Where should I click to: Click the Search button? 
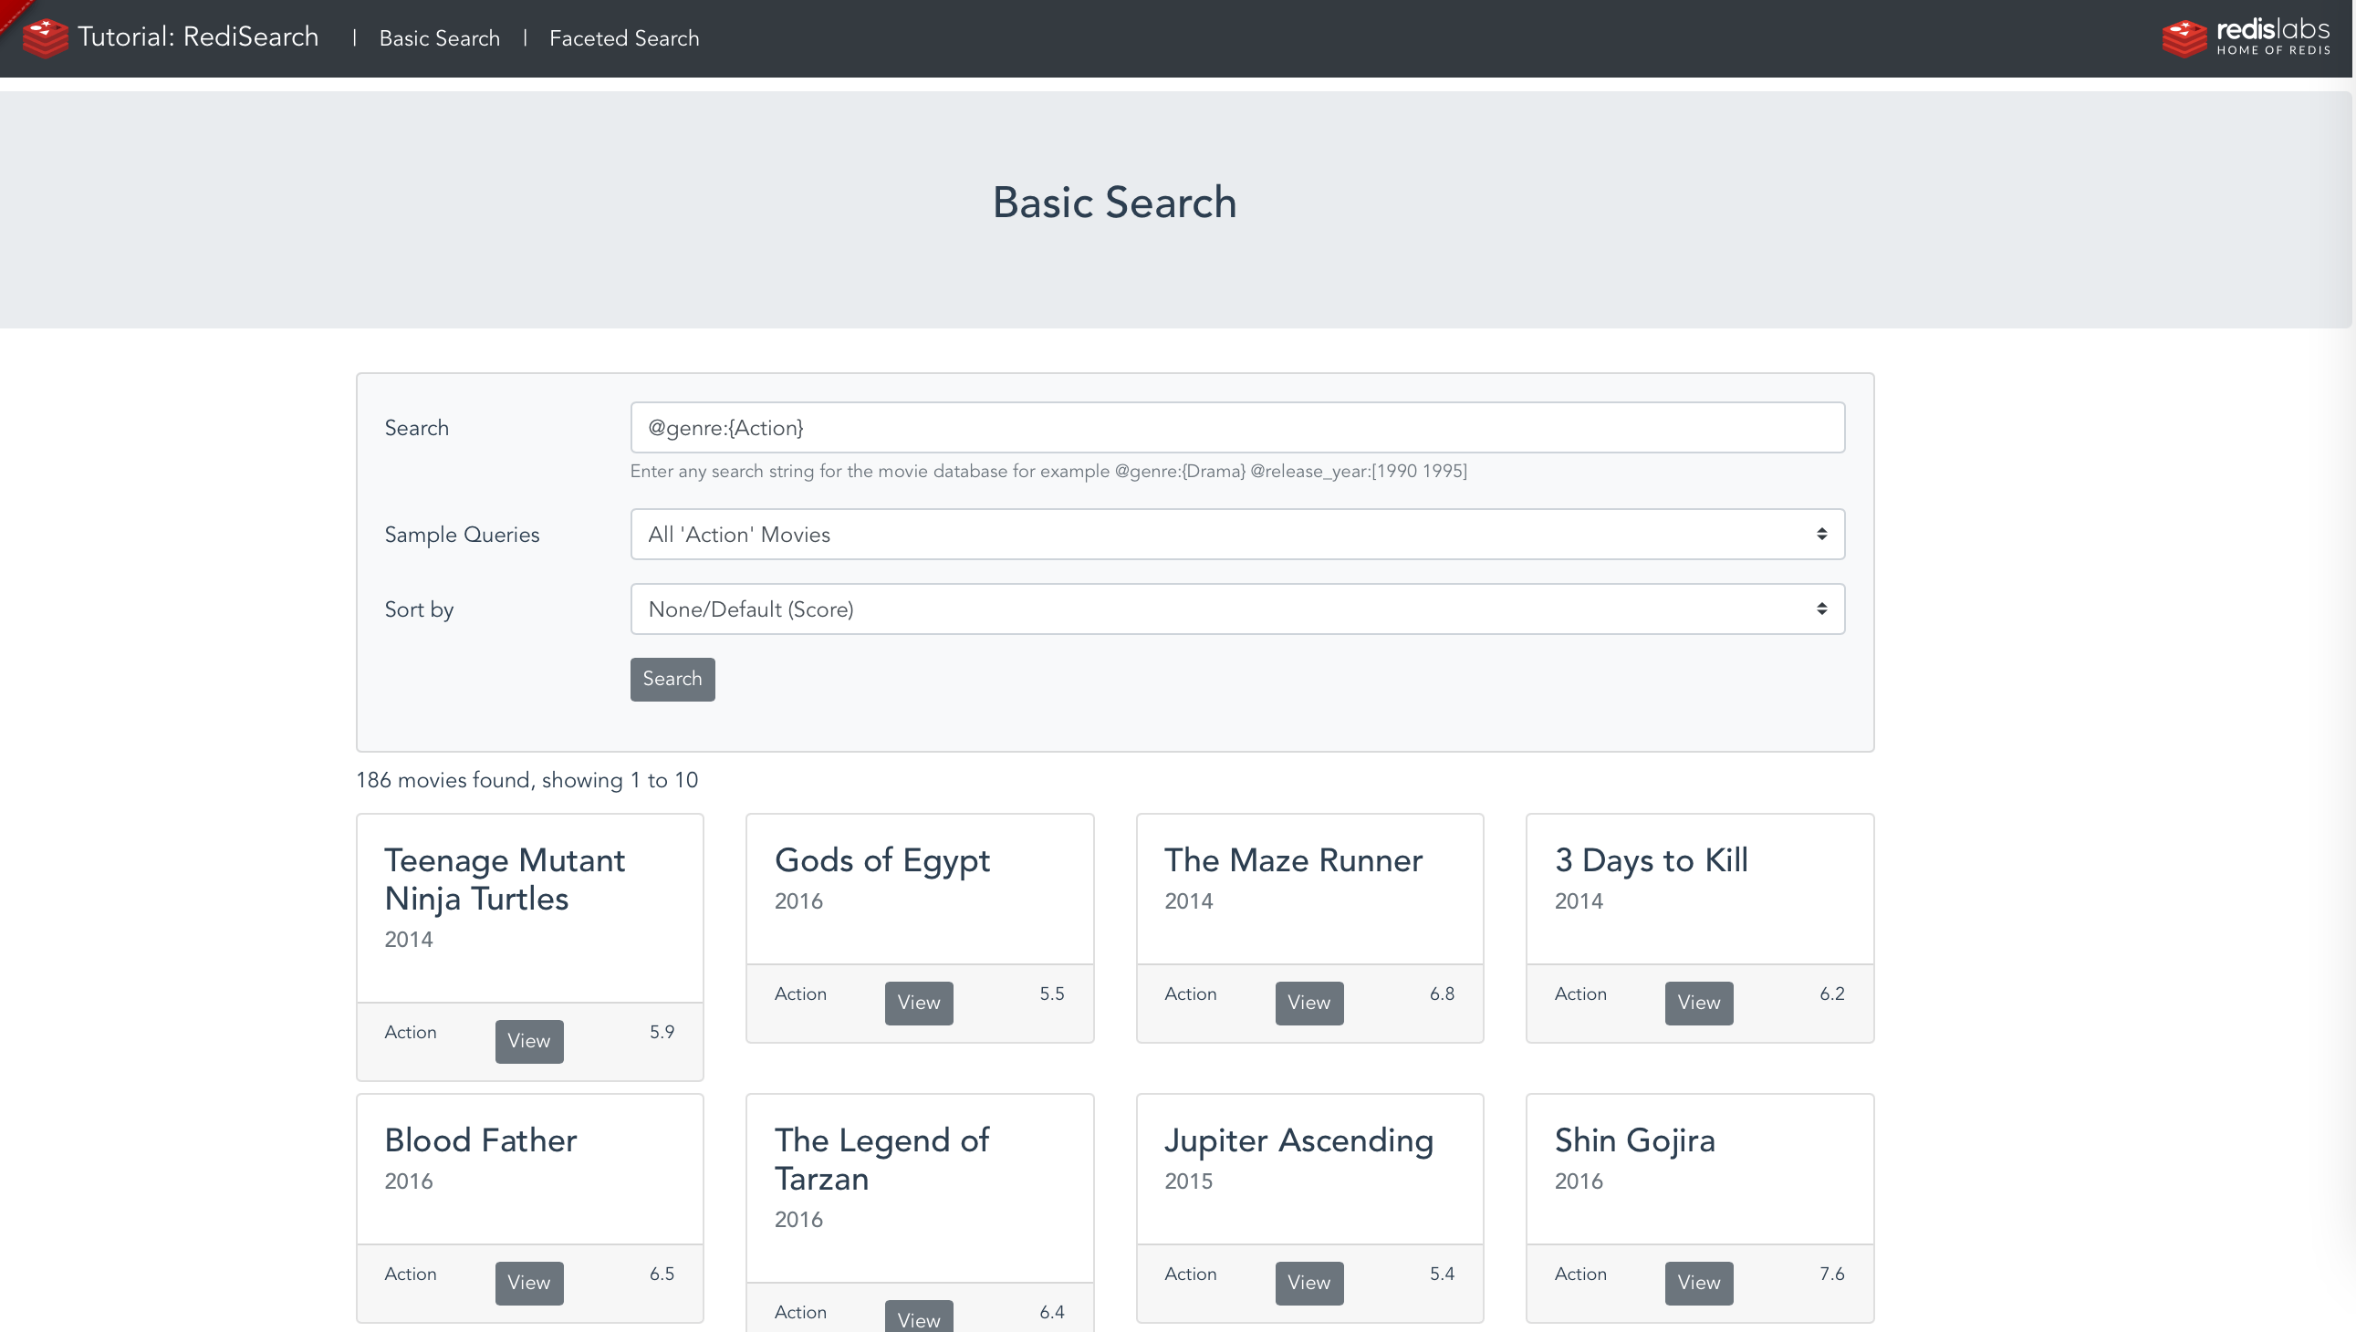[672, 679]
